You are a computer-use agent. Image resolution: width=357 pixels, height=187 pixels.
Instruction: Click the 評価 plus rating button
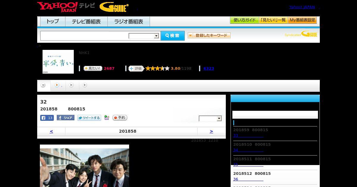click(x=136, y=69)
